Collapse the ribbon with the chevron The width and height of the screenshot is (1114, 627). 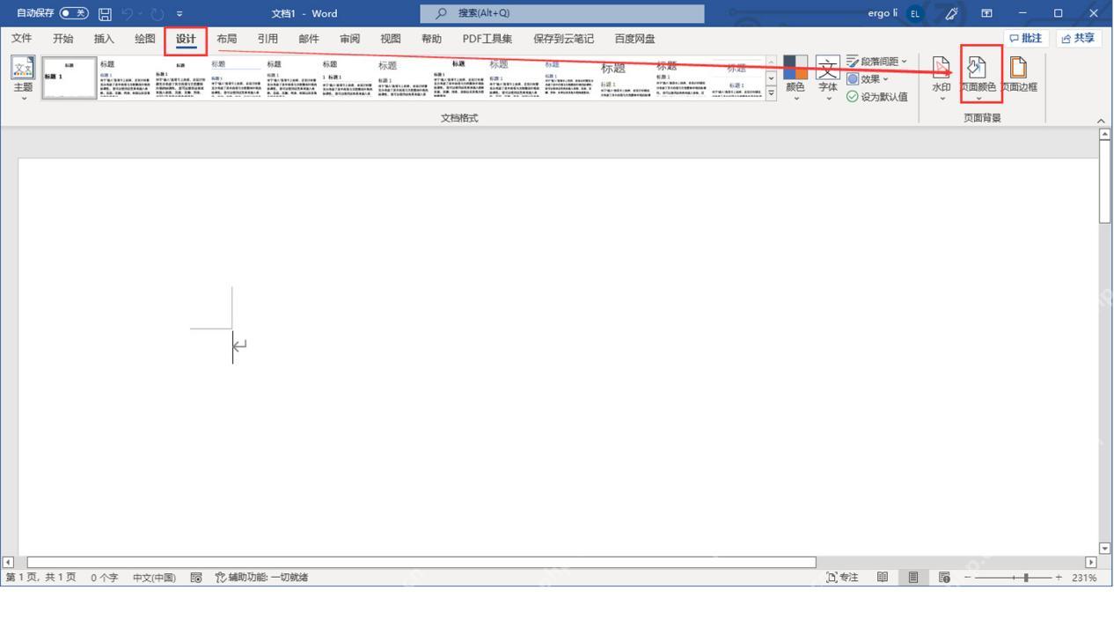pyautogui.click(x=1100, y=121)
